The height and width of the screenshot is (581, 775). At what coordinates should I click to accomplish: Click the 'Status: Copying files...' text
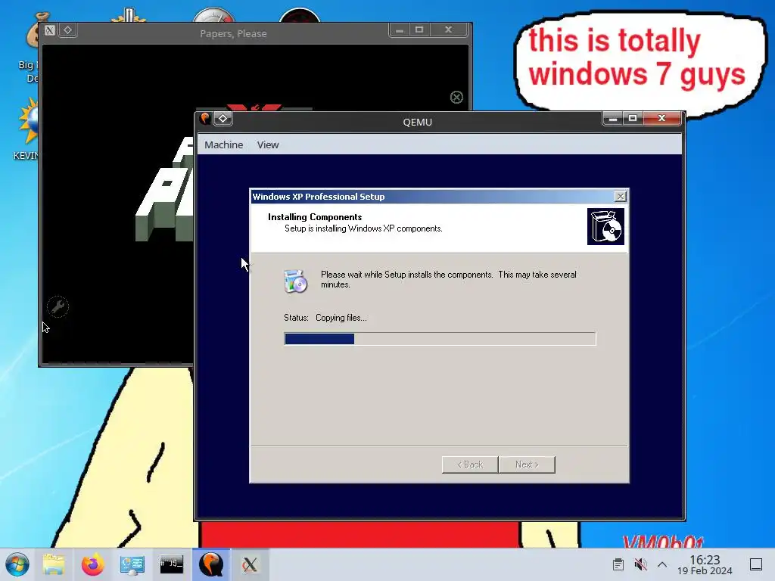coord(325,318)
